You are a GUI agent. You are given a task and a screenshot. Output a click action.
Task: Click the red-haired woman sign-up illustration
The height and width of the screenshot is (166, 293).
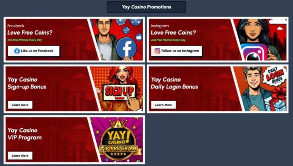tap(119, 89)
